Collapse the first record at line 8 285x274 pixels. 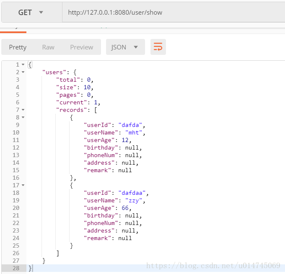pyautogui.click(x=23, y=117)
